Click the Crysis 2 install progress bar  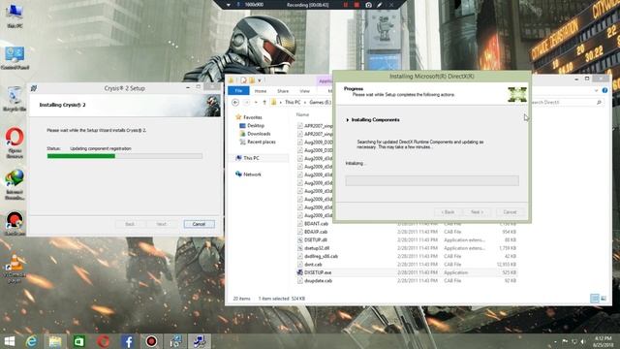pyautogui.click(x=125, y=156)
